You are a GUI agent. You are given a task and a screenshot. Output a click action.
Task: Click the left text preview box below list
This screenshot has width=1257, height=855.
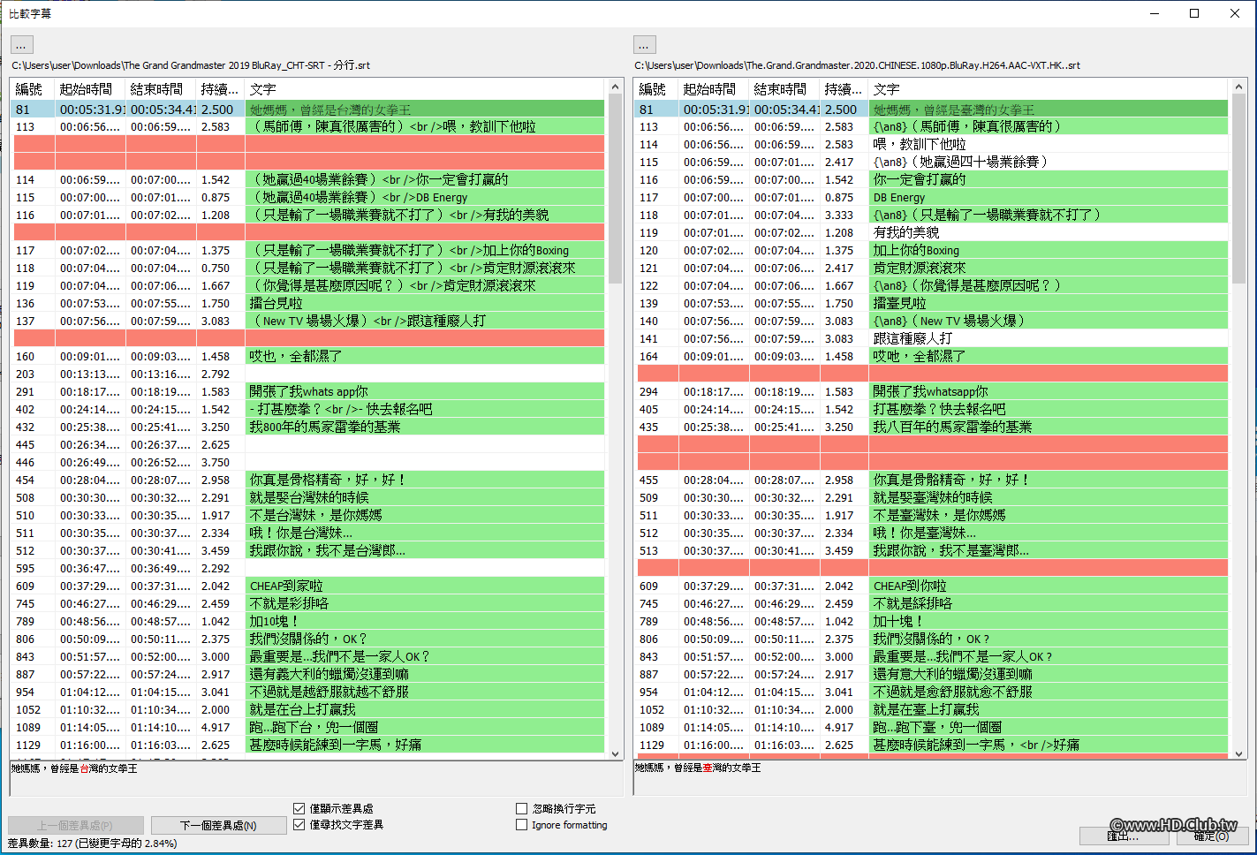(317, 779)
